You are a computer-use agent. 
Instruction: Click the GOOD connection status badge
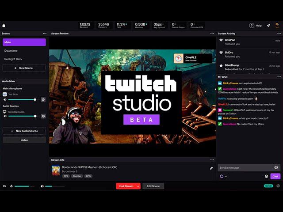coord(268,186)
